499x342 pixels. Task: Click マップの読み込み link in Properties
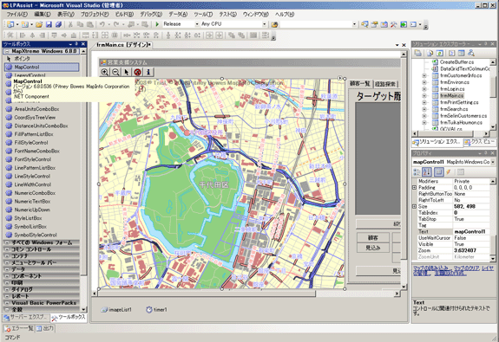[x=431, y=268]
